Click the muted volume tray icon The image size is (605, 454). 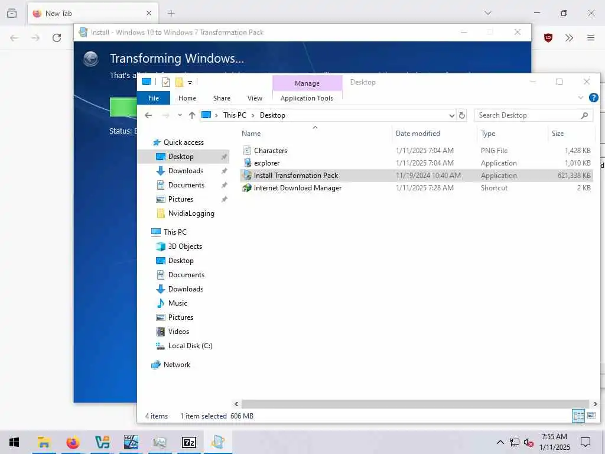tap(529, 442)
